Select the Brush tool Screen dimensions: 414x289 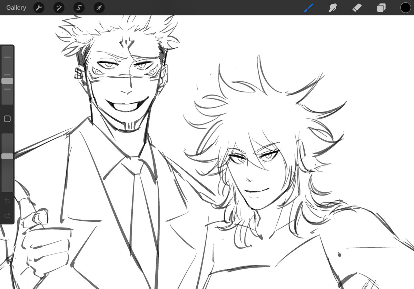point(308,8)
